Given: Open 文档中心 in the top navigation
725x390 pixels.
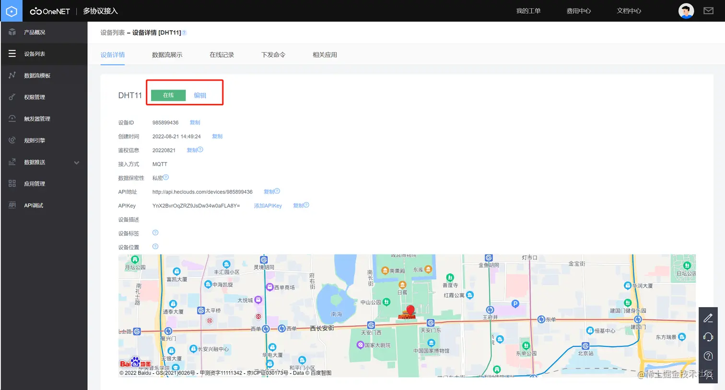Looking at the screenshot, I should 629,11.
